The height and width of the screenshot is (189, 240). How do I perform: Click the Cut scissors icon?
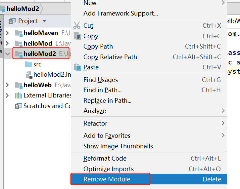pos(77,25)
